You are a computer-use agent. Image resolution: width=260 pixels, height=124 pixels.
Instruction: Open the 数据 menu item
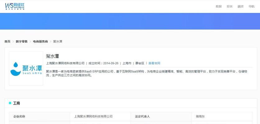(x=219, y=7)
